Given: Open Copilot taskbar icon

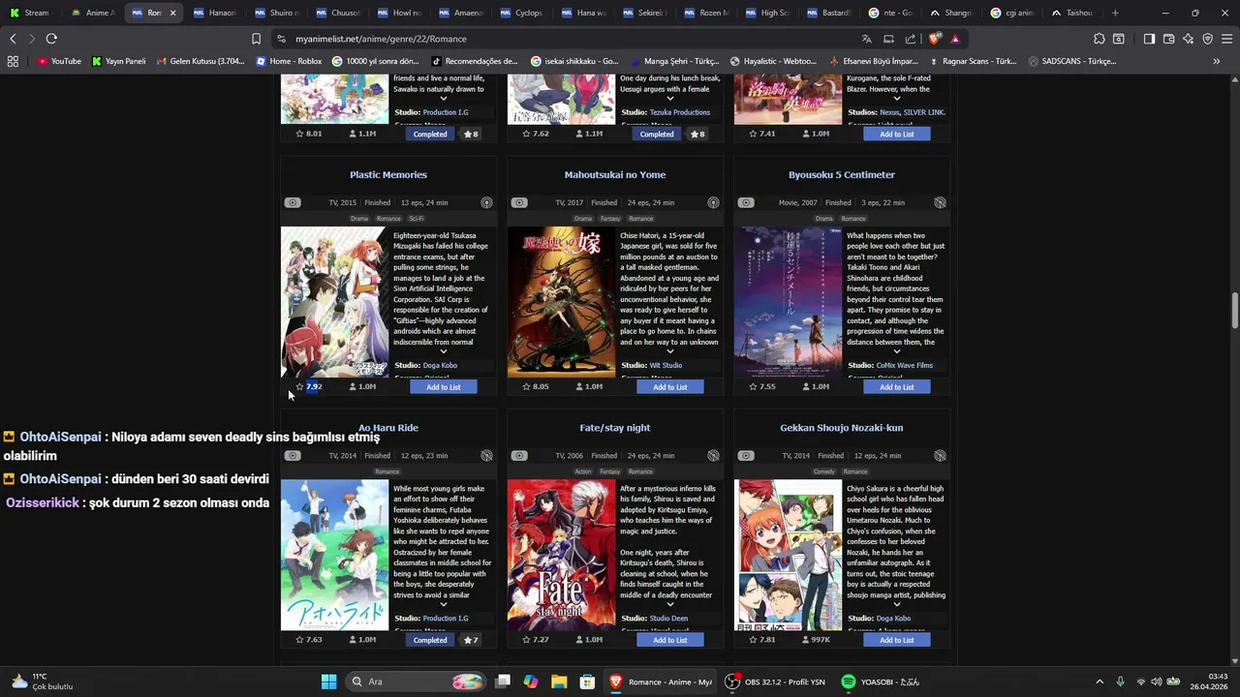Looking at the screenshot, I should click(x=531, y=682).
